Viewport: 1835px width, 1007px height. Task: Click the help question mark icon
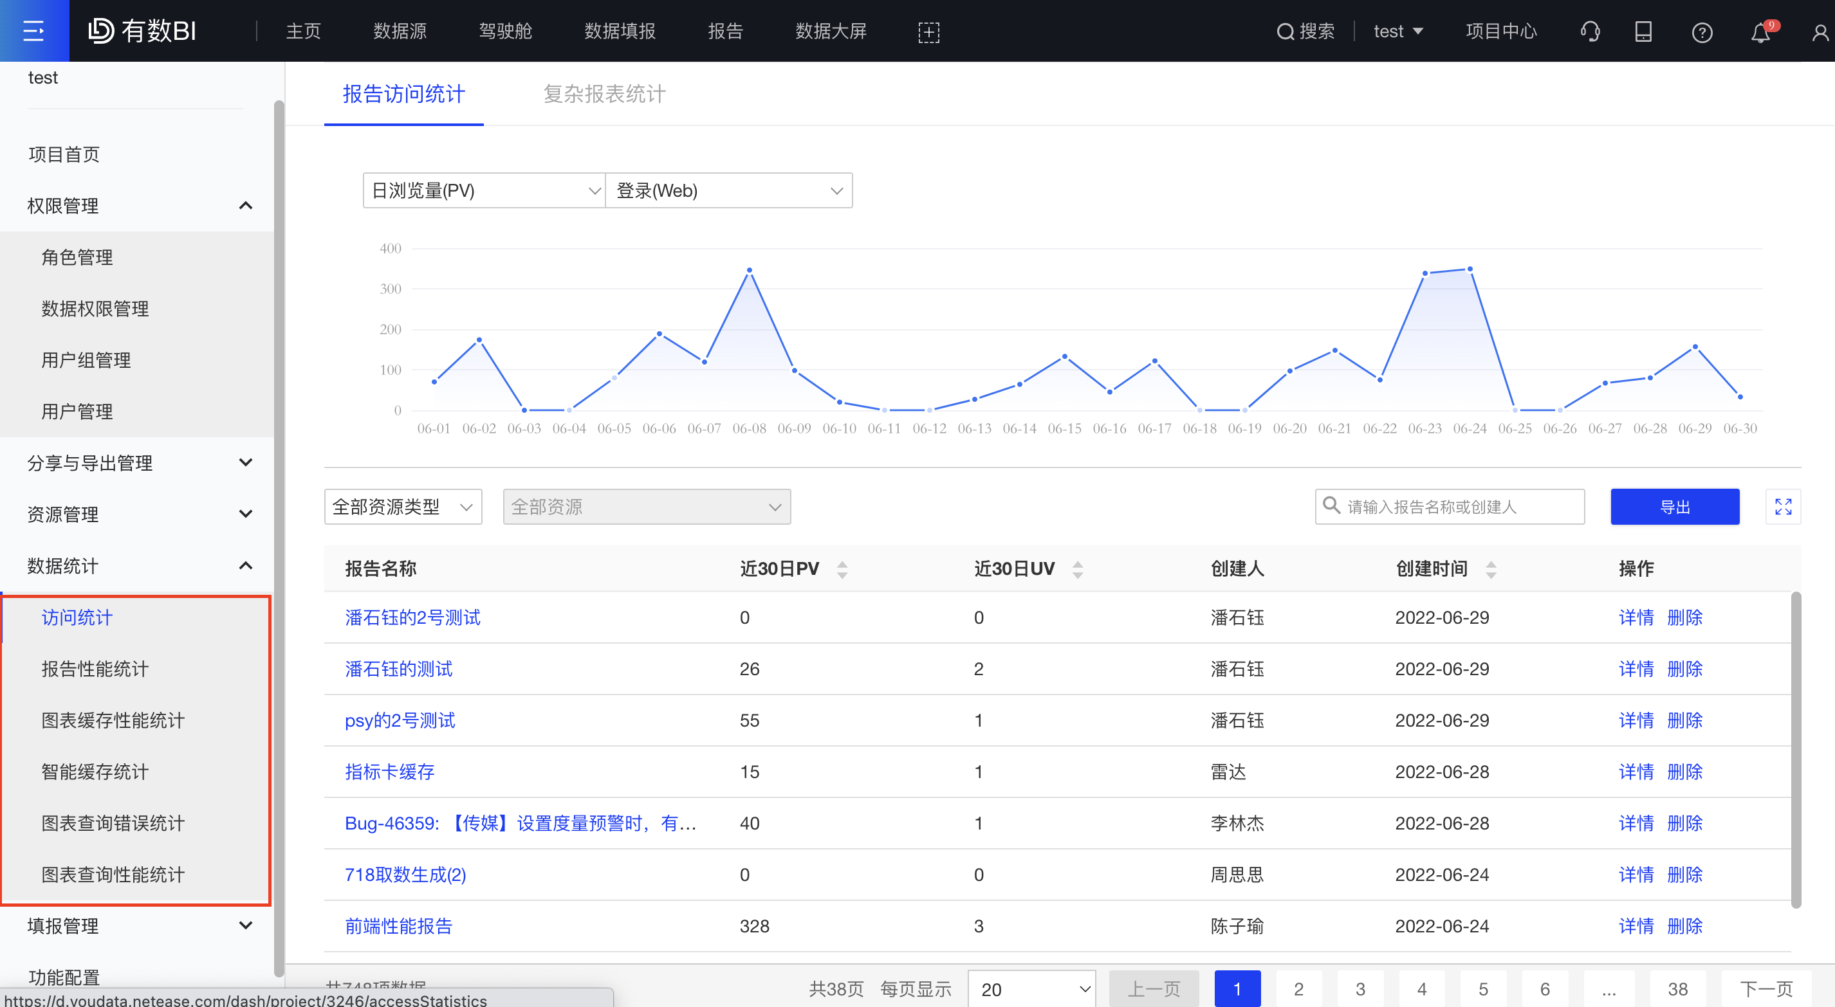pos(1702,31)
